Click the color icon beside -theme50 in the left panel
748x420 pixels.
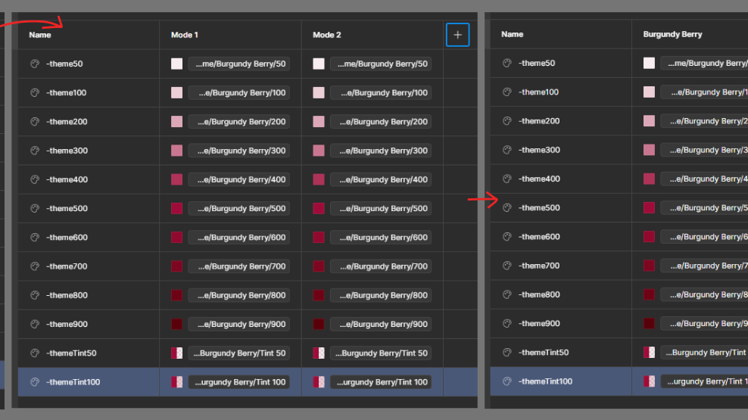35,64
